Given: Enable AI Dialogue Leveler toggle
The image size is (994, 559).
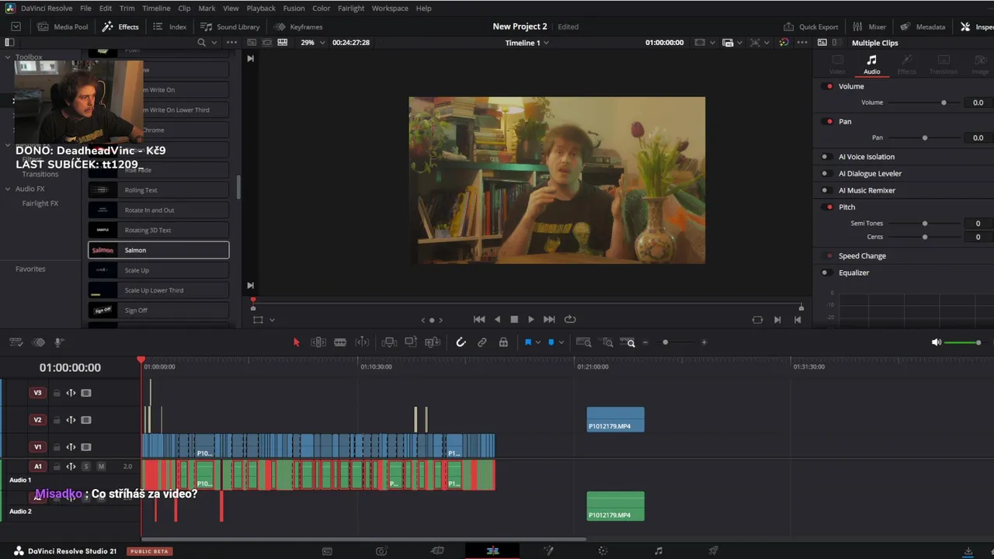Looking at the screenshot, I should 826,174.
